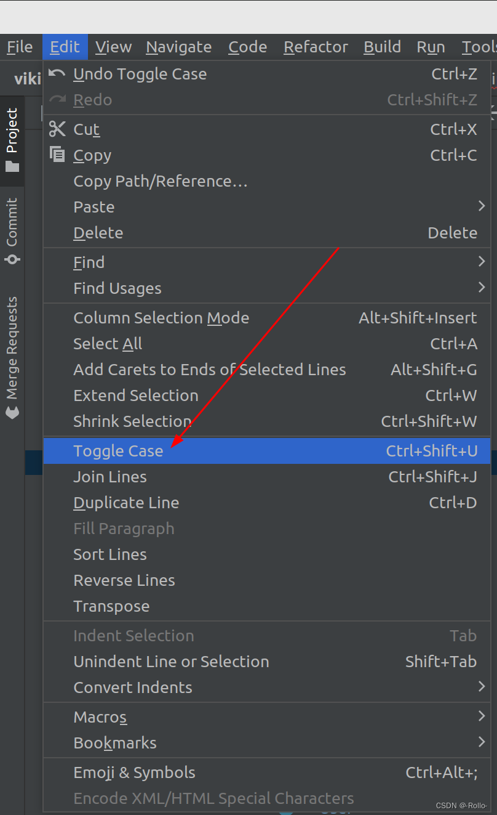Open the Refactor menu
This screenshot has height=815, width=497.
coord(315,46)
